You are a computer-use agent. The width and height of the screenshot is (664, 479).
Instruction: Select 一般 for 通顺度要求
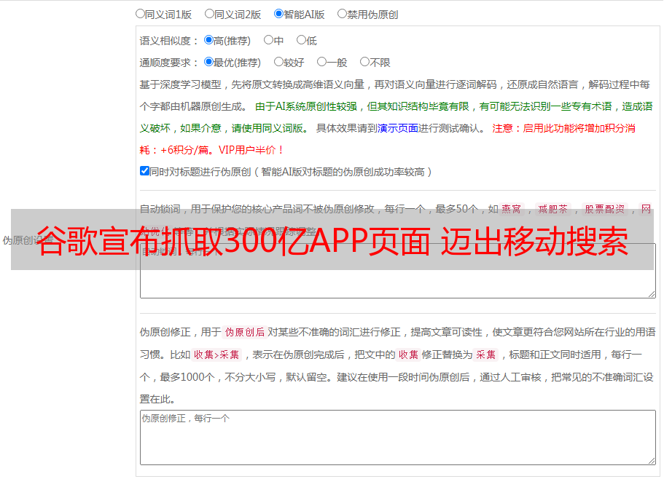[x=321, y=63]
